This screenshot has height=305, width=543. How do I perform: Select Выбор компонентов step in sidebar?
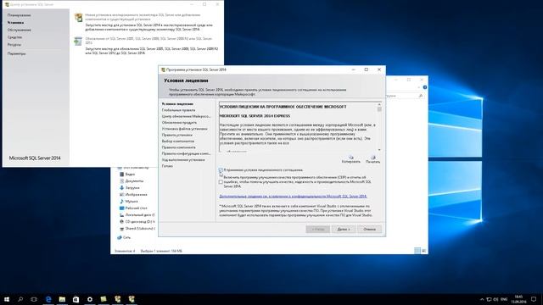point(178,141)
